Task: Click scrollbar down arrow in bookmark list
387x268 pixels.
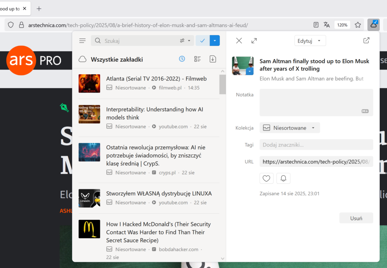Action: click(223, 259)
